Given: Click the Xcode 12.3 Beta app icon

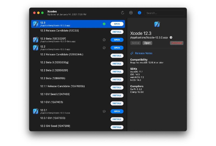Looking at the screenshot, I should [x=36, y=40].
